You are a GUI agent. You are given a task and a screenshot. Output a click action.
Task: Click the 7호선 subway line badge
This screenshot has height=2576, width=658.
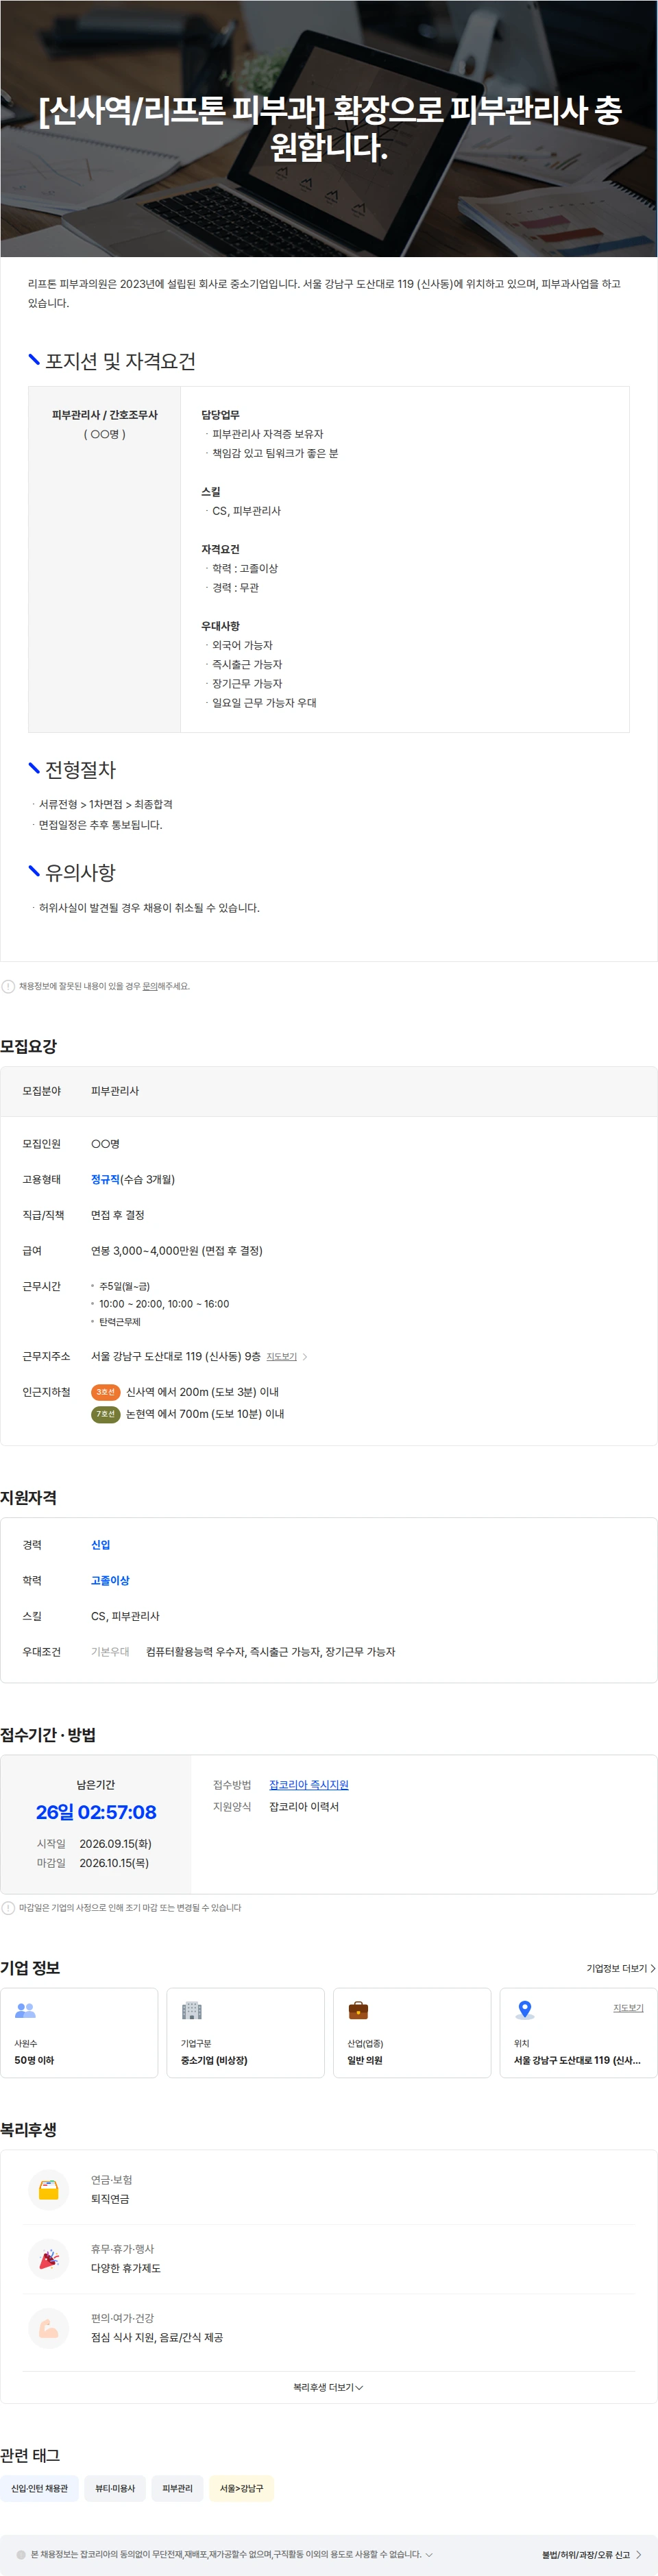click(106, 1414)
